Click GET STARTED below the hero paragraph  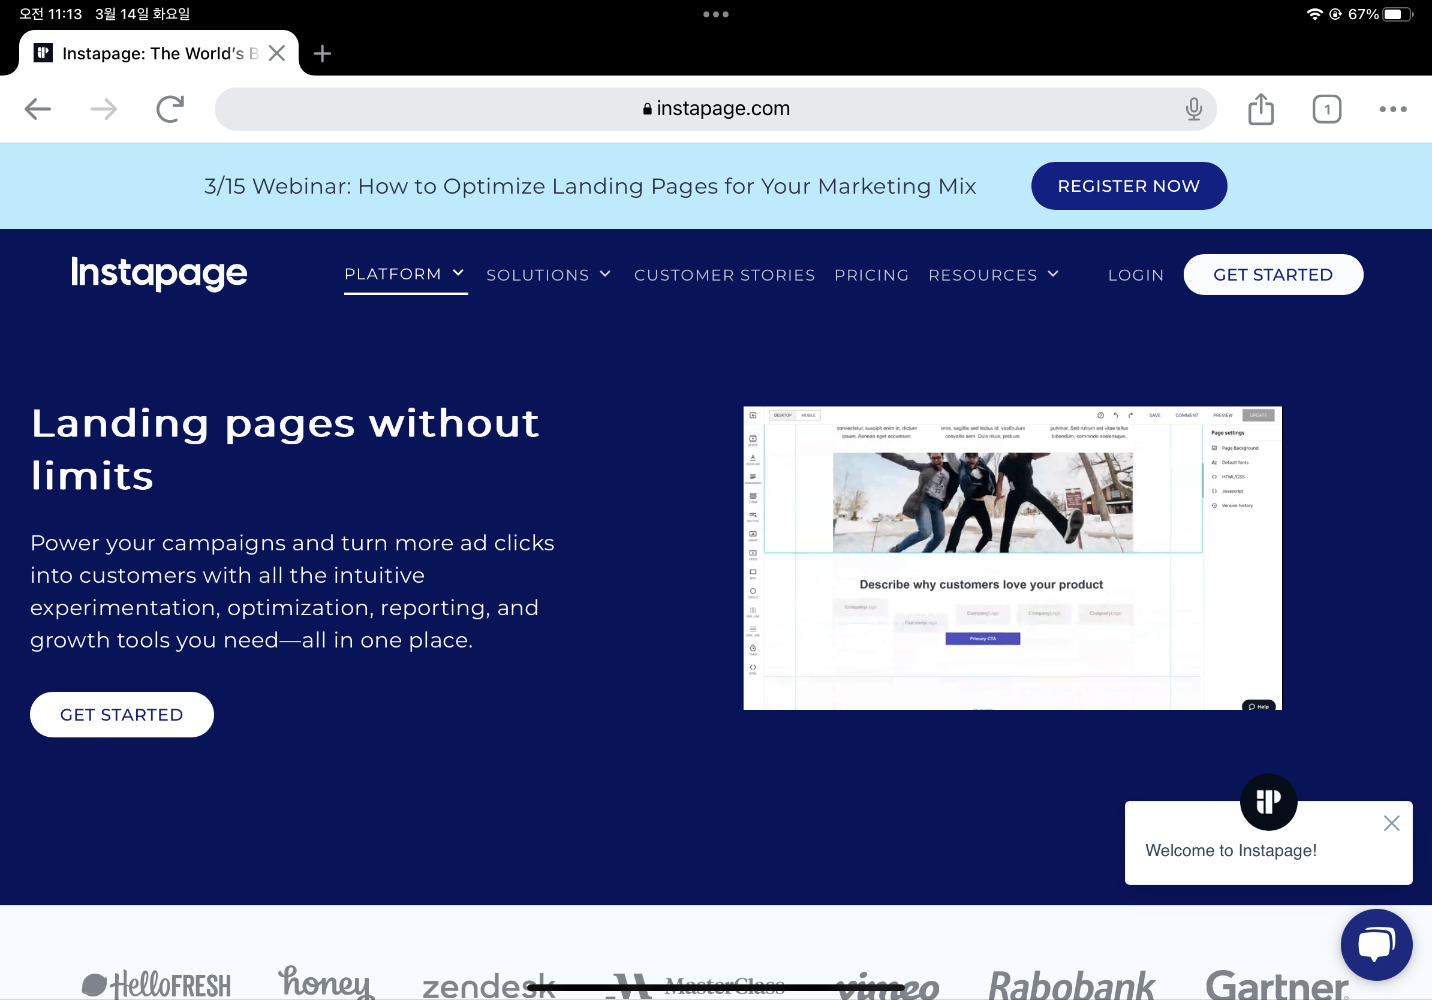tap(122, 715)
